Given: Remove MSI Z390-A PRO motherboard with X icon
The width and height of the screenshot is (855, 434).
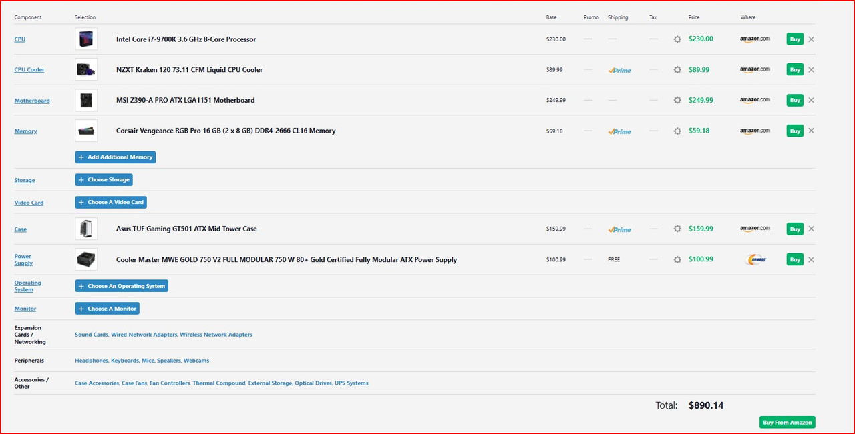Looking at the screenshot, I should coord(811,101).
